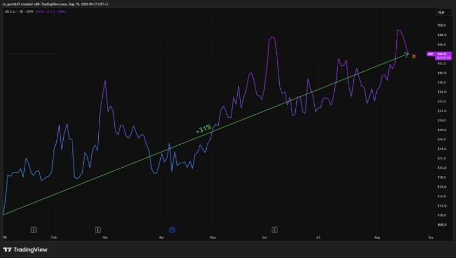This screenshot has height=258, width=456.
Task: Select the +31% trend line label
Action: click(203, 129)
